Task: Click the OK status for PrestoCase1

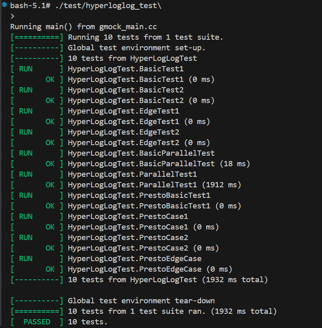Action: point(50,227)
